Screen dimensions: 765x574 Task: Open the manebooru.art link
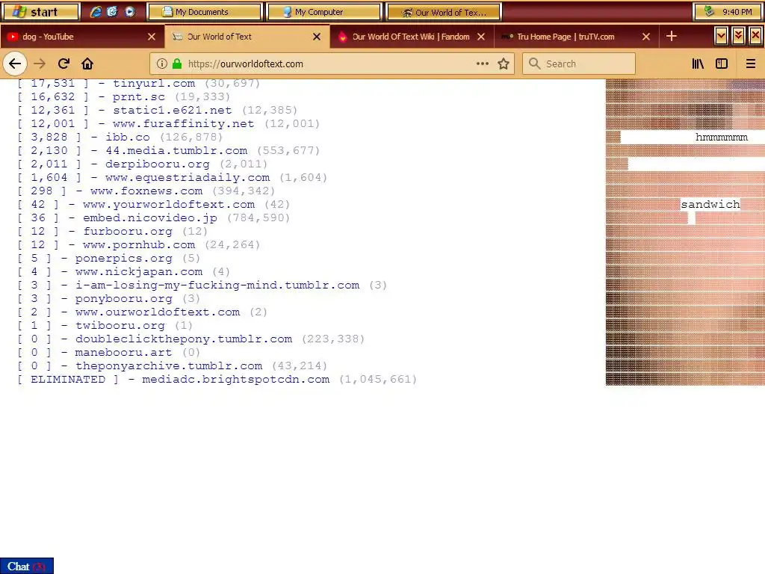[123, 353]
